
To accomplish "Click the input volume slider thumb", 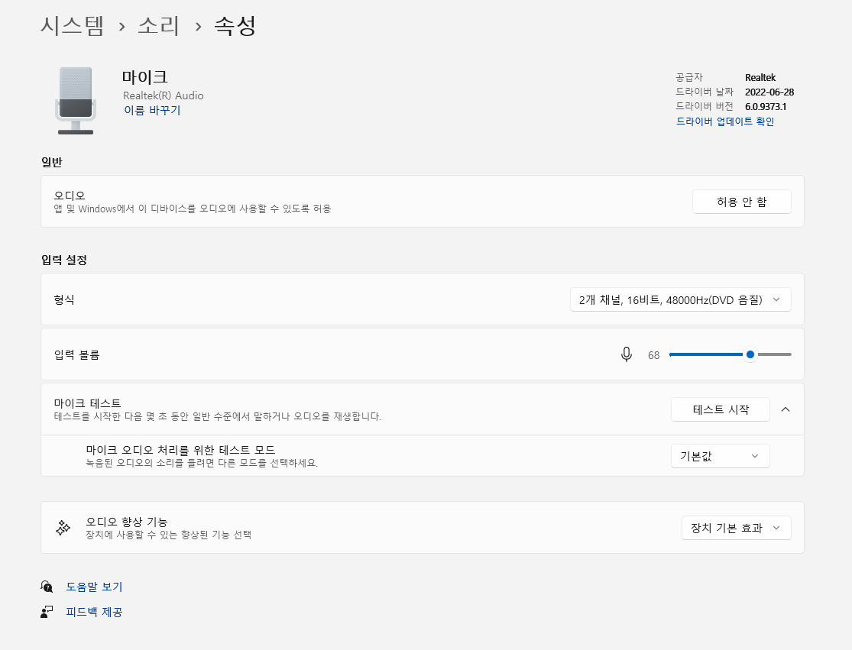I will point(750,354).
